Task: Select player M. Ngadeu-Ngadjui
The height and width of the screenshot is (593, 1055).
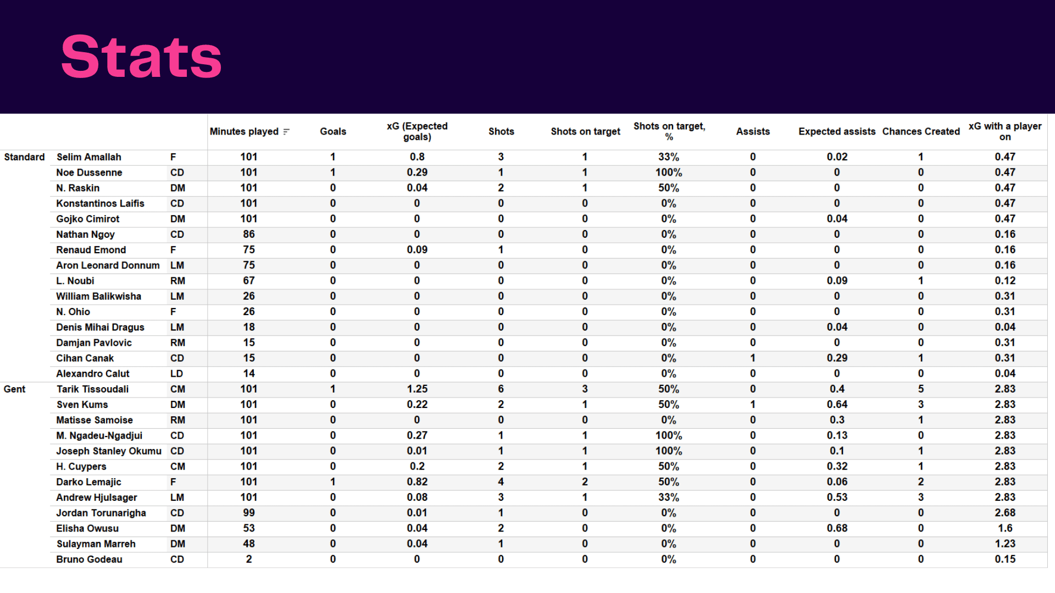Action: point(99,435)
